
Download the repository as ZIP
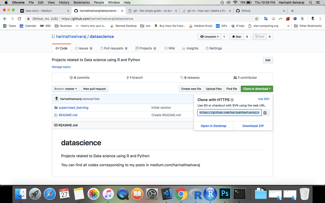tap(253, 126)
